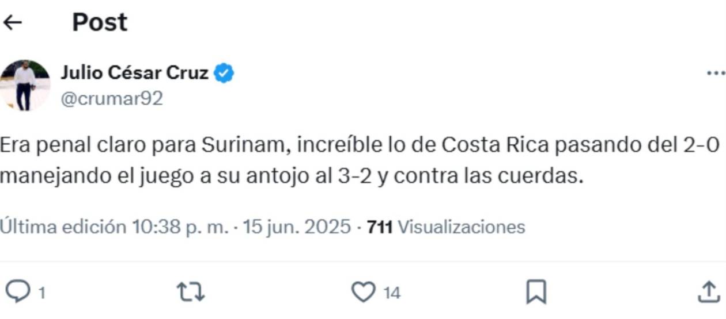Click the blue verified badge

(224, 74)
